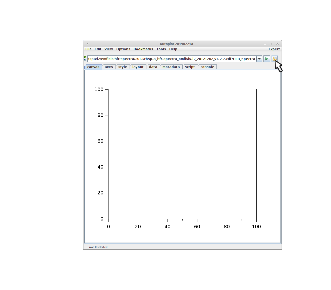Screen dimensions: 331x290
Task: Click the y-axis label 20
Action: coord(100,193)
